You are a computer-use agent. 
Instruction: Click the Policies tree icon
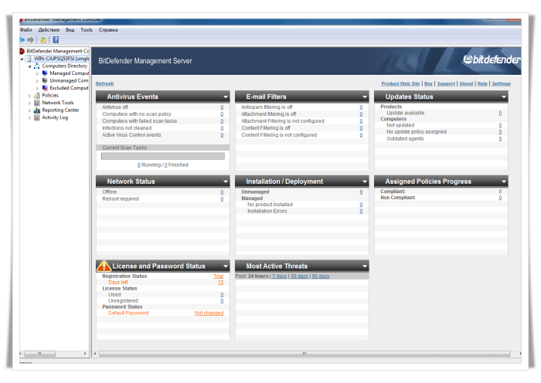pos(37,96)
